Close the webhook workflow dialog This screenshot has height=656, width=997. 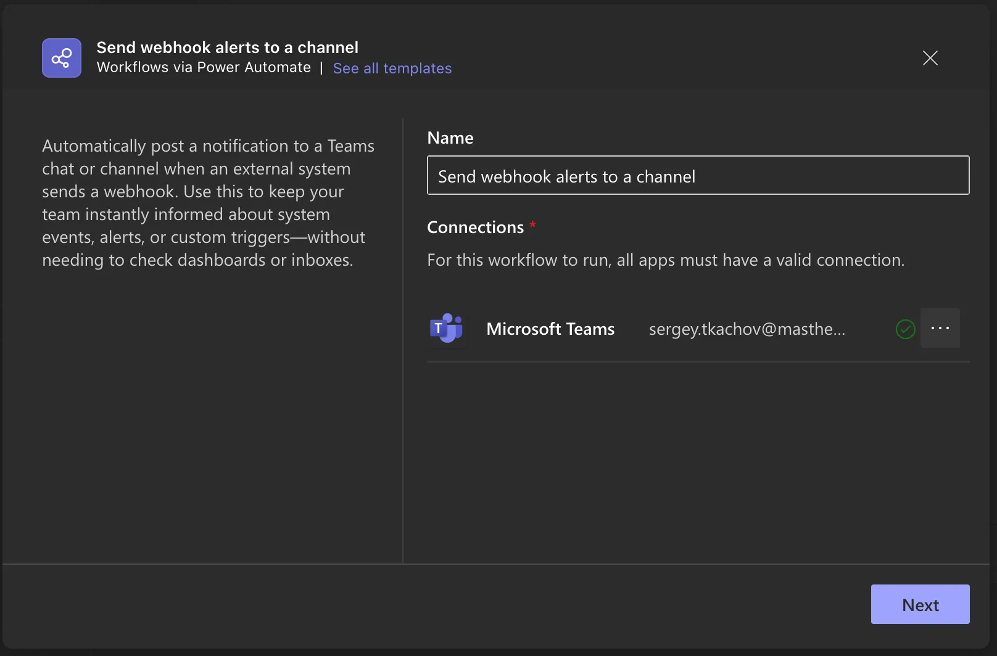click(x=930, y=58)
